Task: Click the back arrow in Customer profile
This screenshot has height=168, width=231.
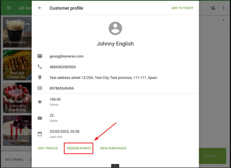Action: point(40,8)
